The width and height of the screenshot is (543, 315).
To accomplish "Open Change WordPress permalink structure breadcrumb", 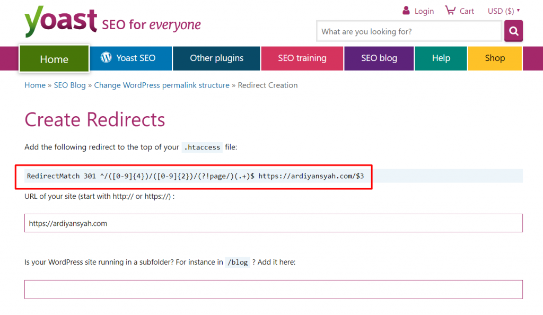I will coord(162,85).
